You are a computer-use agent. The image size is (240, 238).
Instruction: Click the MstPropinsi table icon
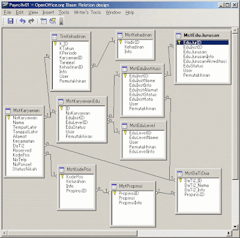click(x=114, y=186)
